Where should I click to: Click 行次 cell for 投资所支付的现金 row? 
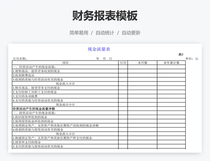click(123, 142)
